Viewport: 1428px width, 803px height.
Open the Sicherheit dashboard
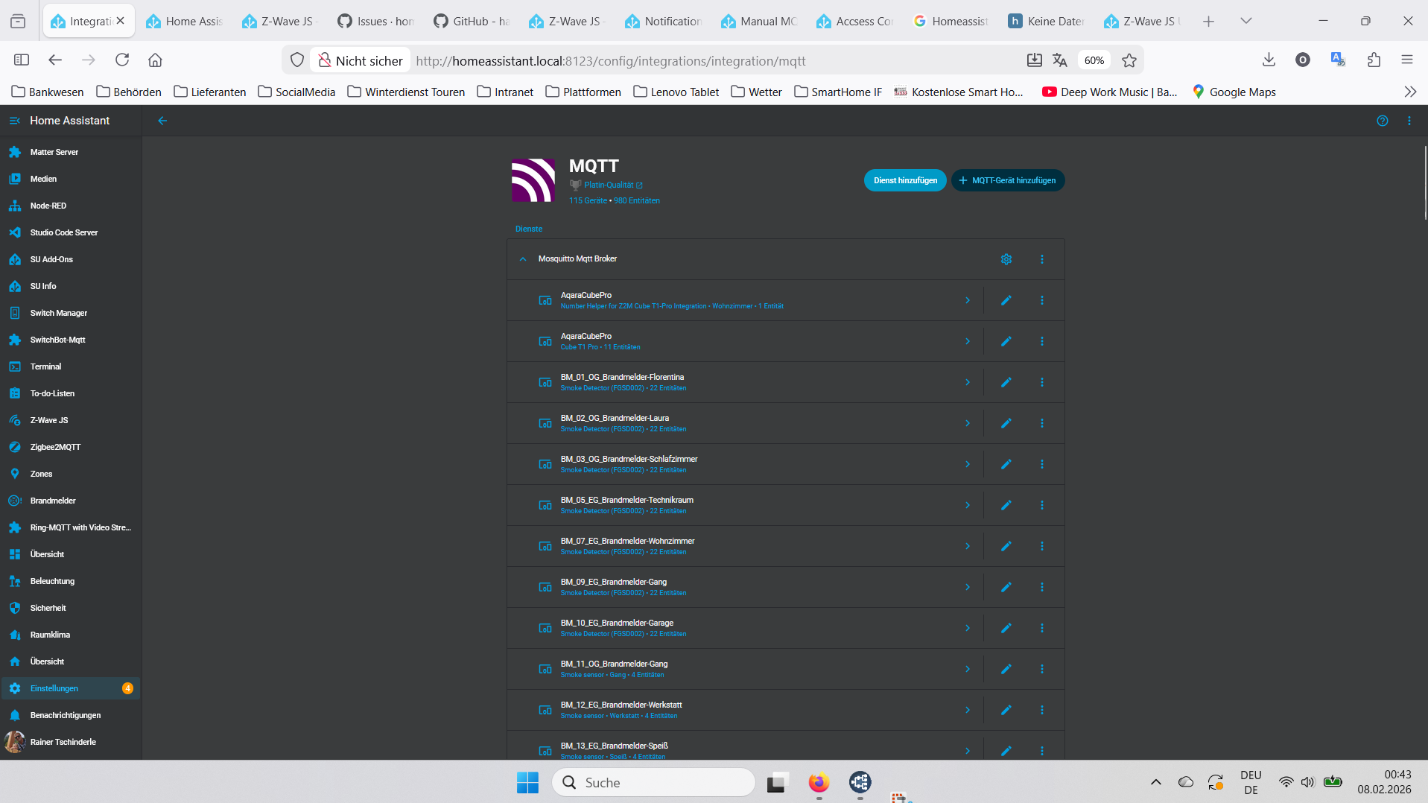(x=71, y=608)
